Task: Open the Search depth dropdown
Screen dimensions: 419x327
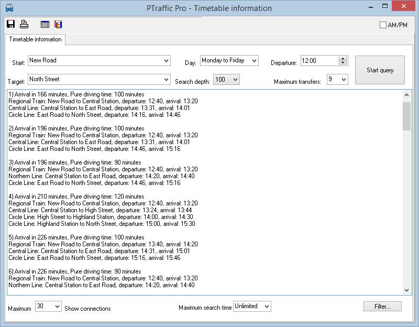Action: [235, 80]
